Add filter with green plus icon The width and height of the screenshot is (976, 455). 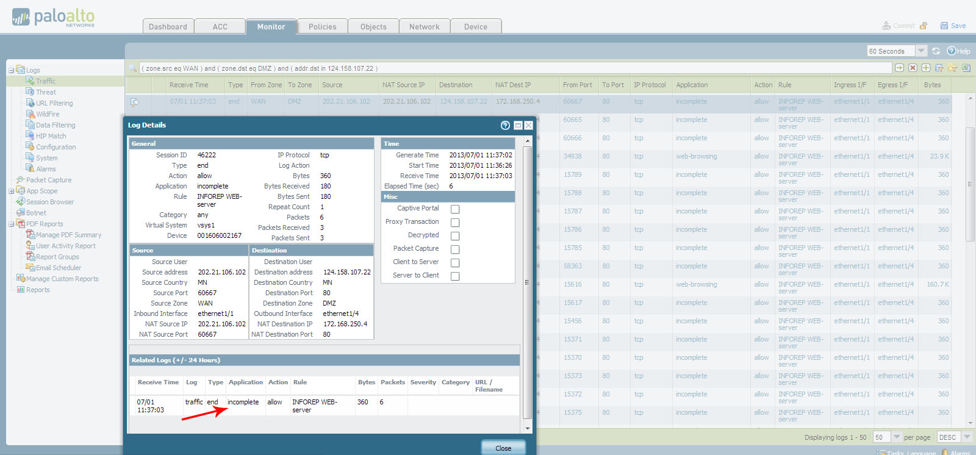[926, 68]
